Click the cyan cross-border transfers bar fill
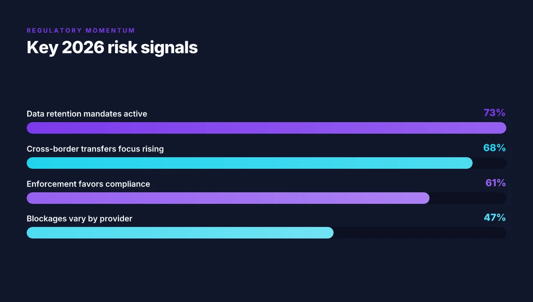The height and width of the screenshot is (302, 533). tap(250, 163)
